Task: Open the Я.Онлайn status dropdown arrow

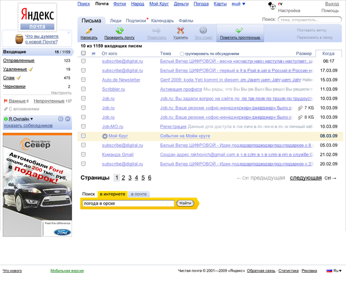Action: coord(31,119)
